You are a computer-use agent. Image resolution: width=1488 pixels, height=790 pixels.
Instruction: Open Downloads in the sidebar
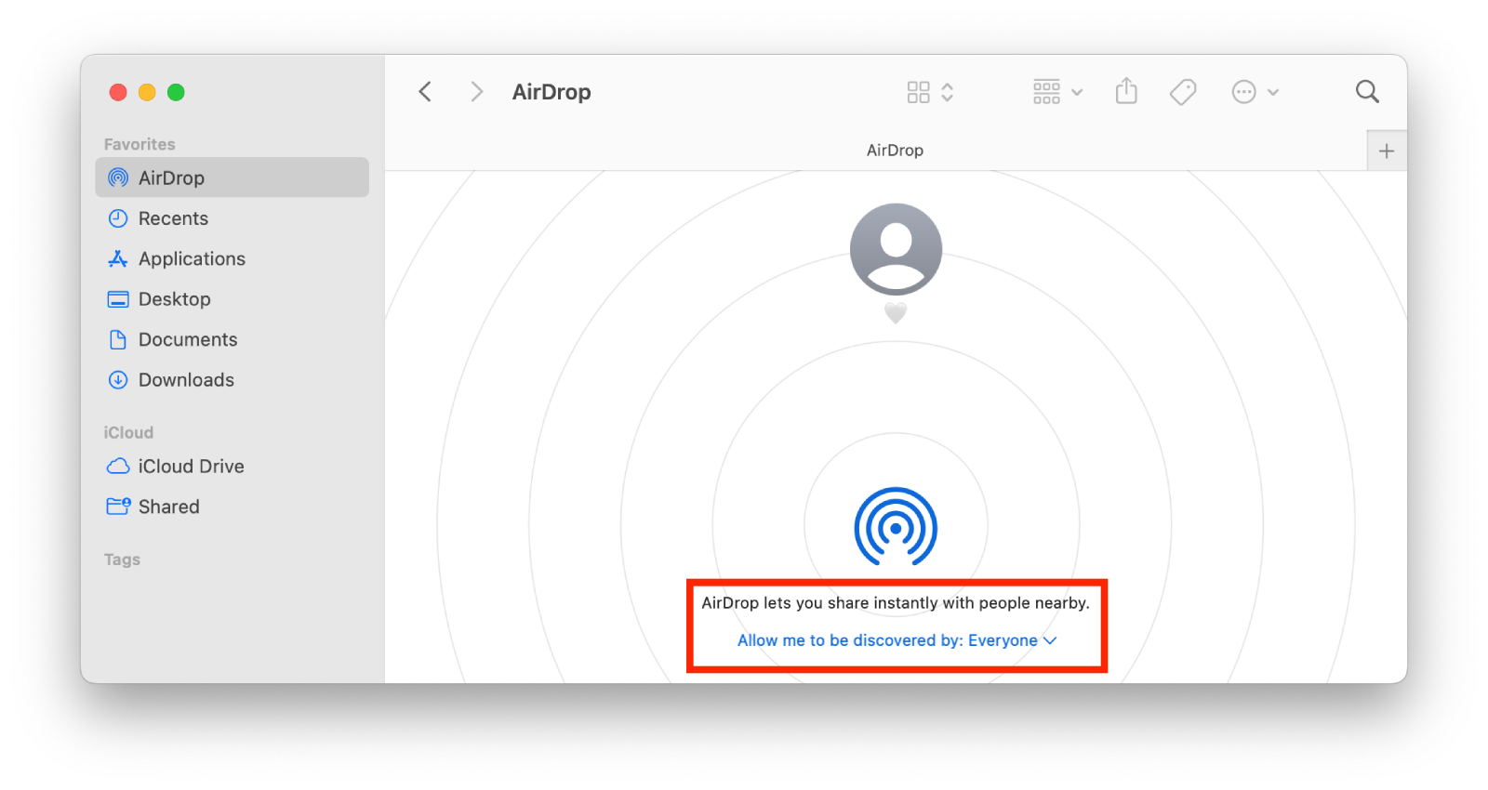232,380
